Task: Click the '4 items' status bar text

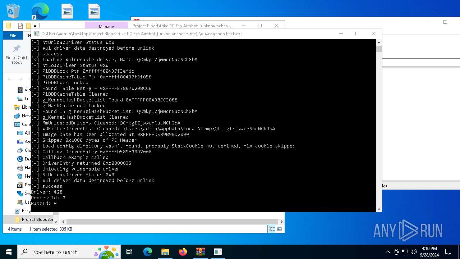Action: [15, 229]
